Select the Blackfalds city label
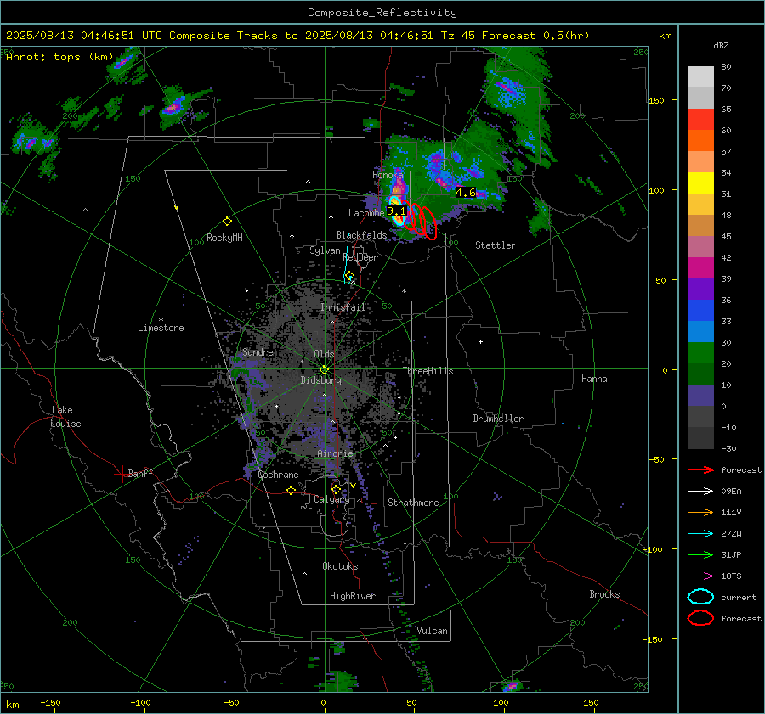The image size is (765, 714). [x=361, y=235]
